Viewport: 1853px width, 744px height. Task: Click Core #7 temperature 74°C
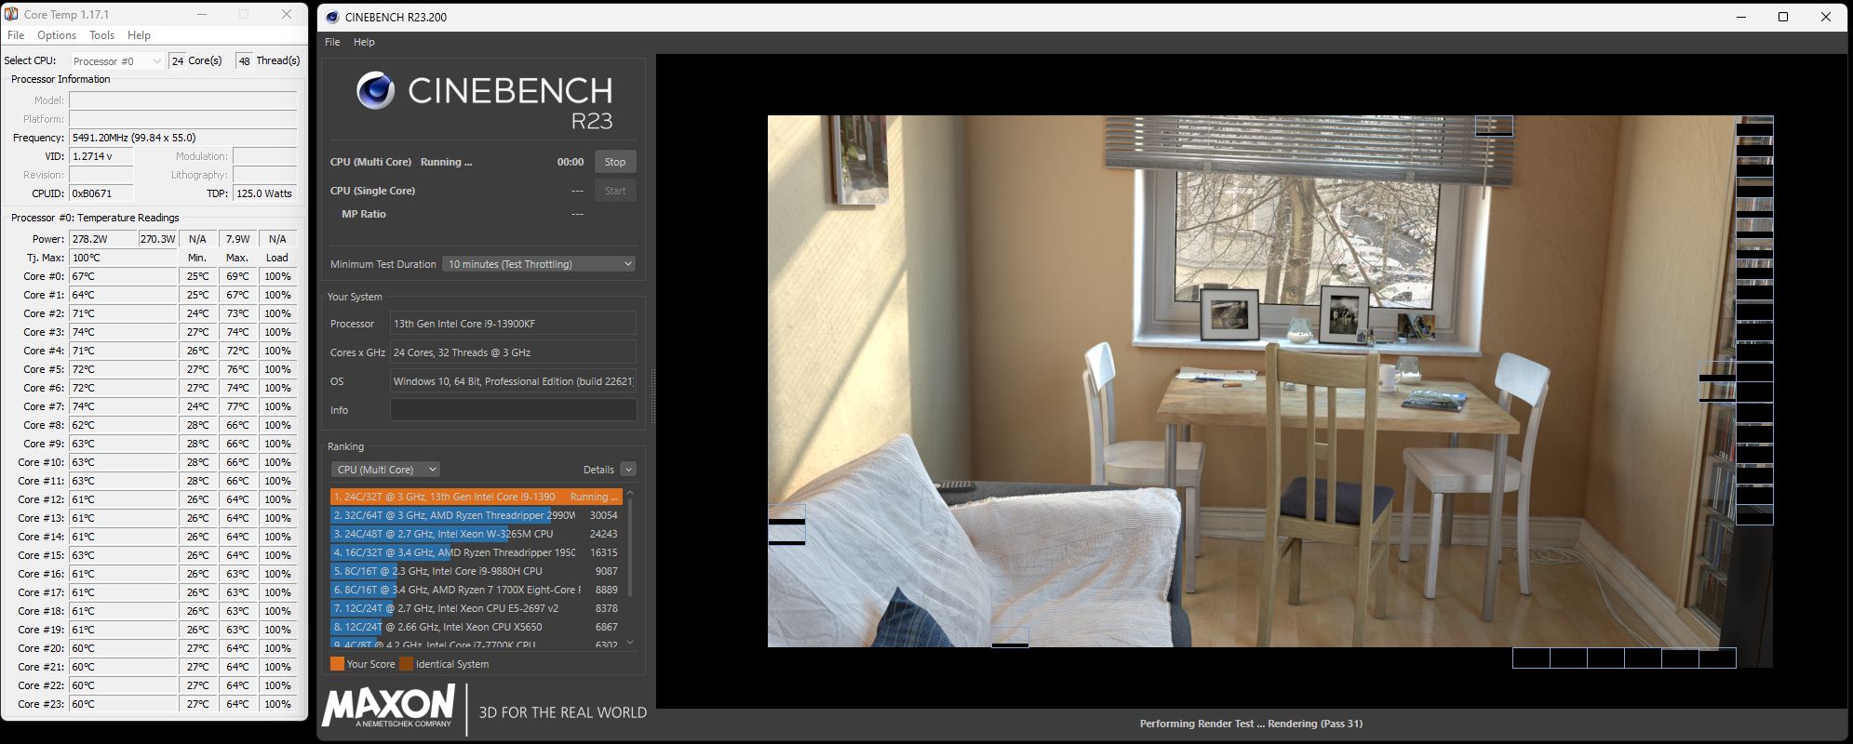123,406
